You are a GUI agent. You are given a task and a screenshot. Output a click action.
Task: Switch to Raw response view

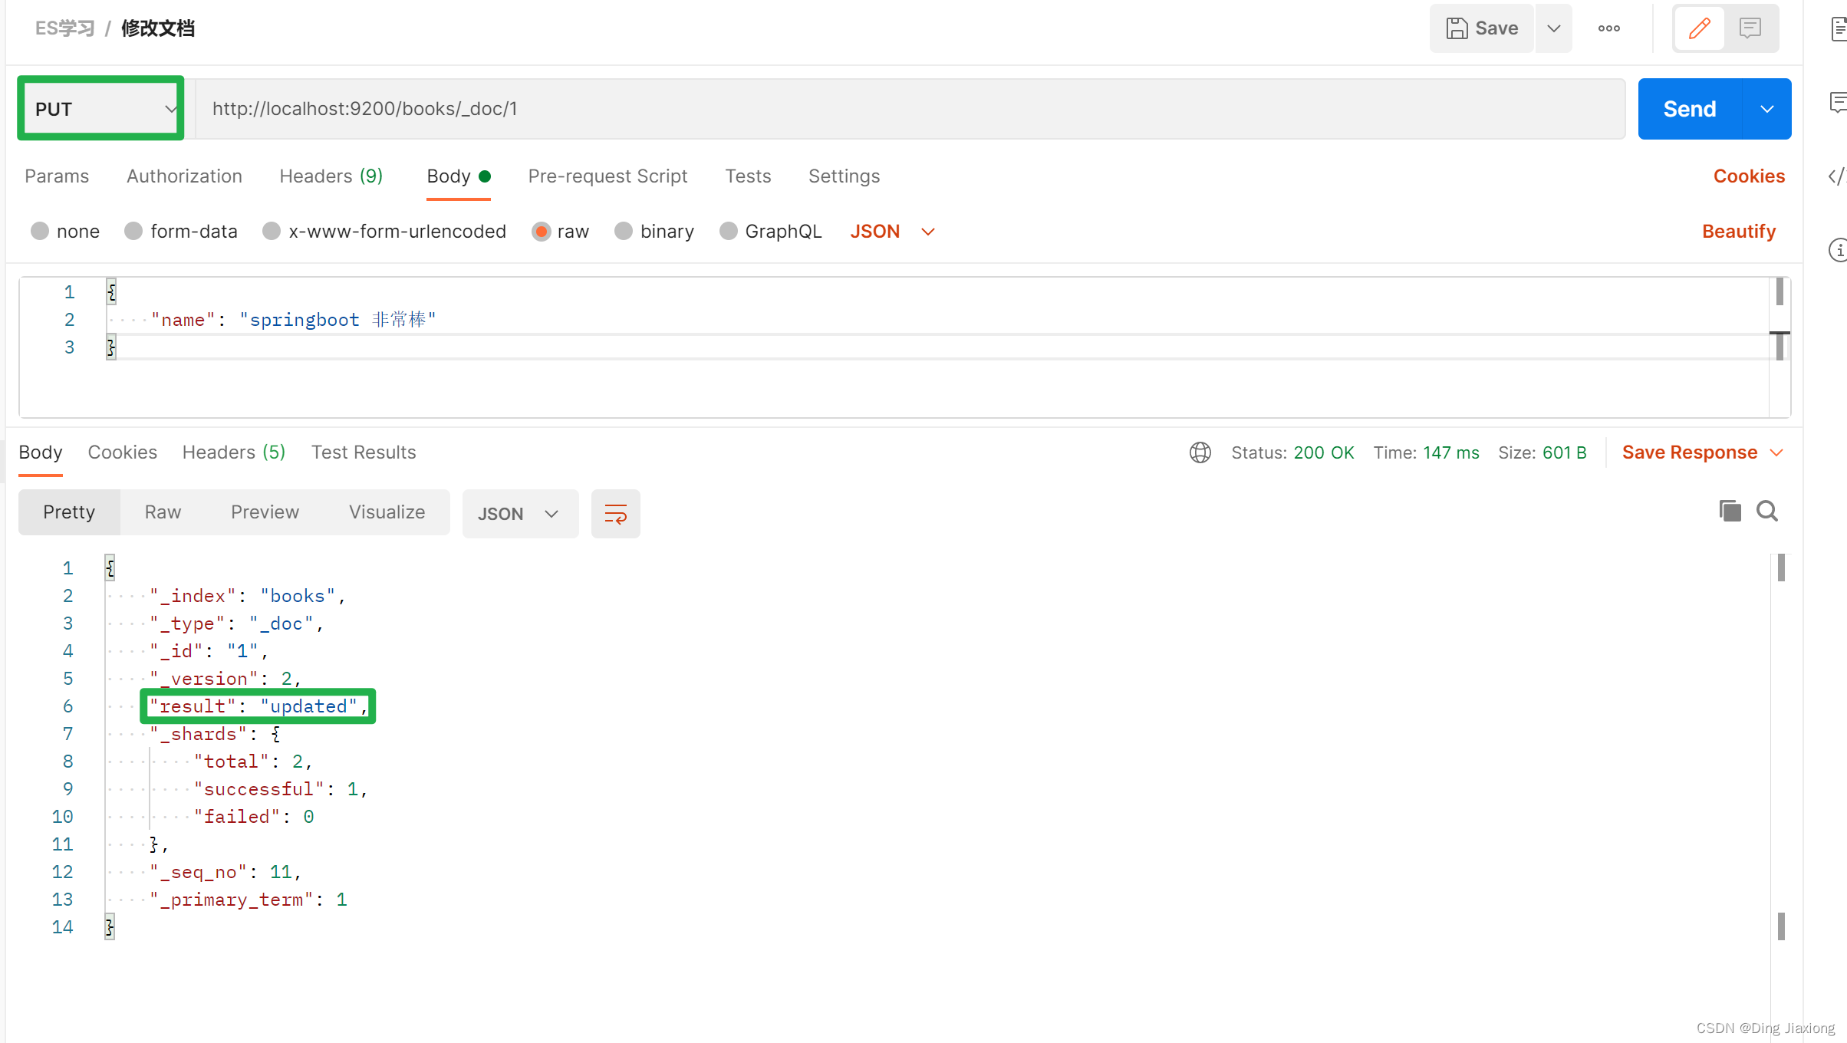coord(163,512)
